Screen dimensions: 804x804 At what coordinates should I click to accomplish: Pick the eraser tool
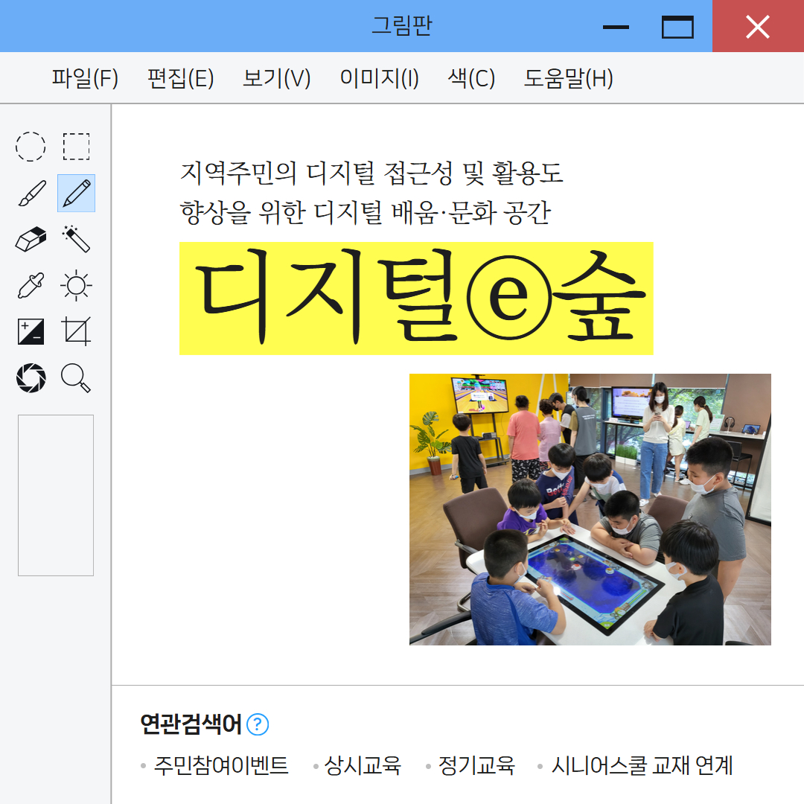[31, 240]
